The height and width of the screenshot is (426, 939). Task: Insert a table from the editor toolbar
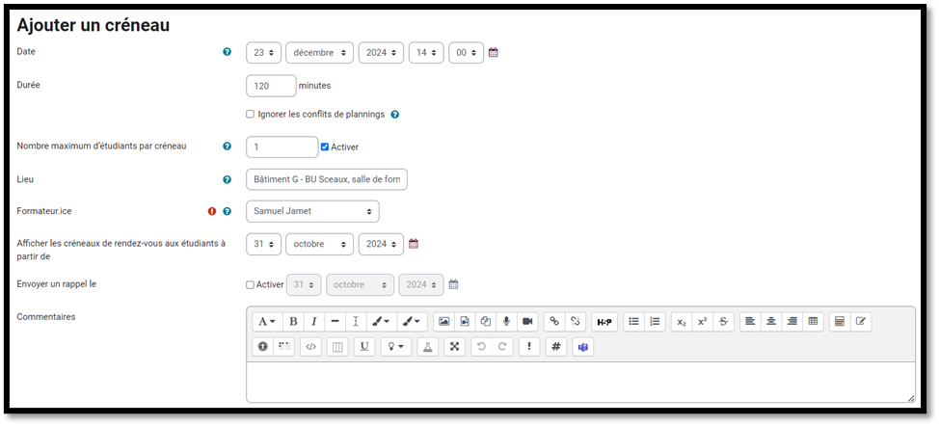tap(813, 322)
